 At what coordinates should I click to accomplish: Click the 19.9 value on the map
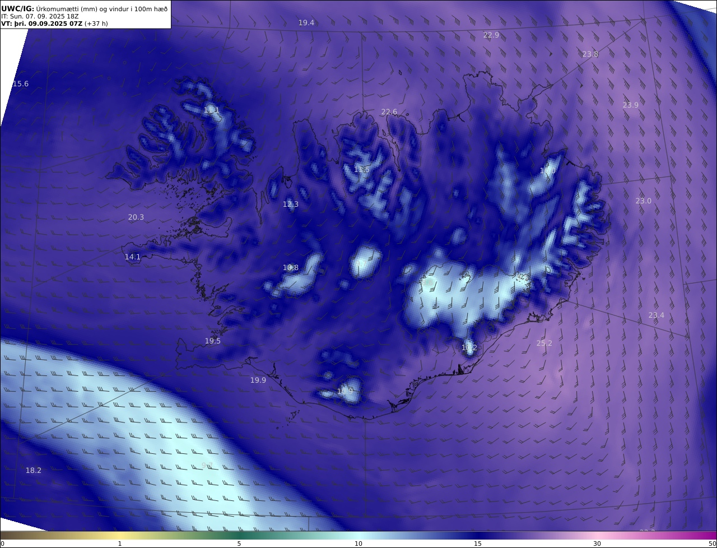coord(258,380)
